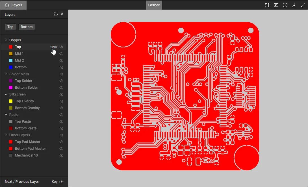Show the Bottom copper layer
Screen dimensions: 308x187
(61, 67)
